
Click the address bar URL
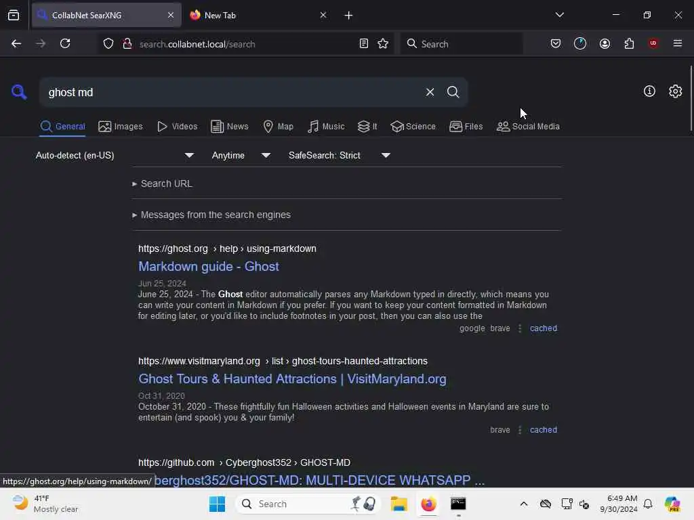(x=197, y=44)
